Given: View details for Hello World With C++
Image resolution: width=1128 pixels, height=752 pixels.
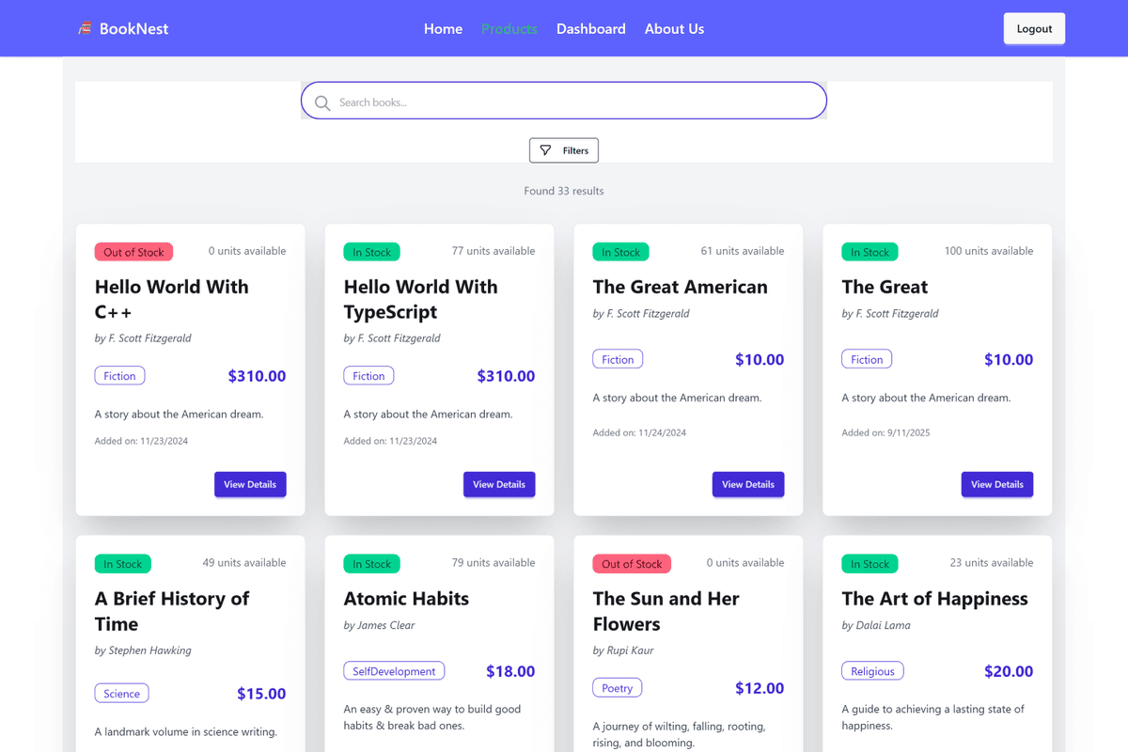Looking at the screenshot, I should 250,484.
